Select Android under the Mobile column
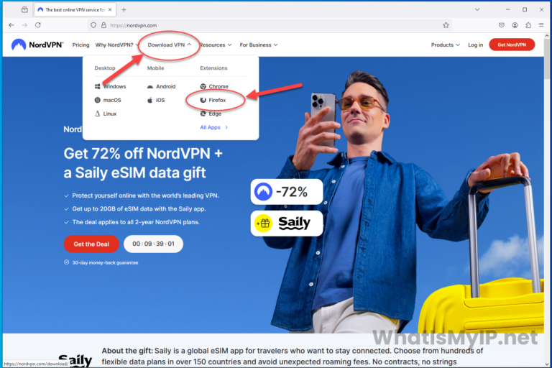This screenshot has width=552, height=368. (x=161, y=86)
